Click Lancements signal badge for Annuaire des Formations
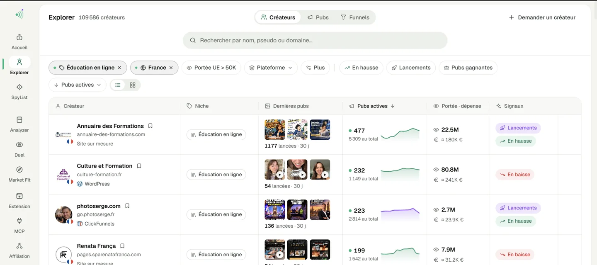 [518, 128]
